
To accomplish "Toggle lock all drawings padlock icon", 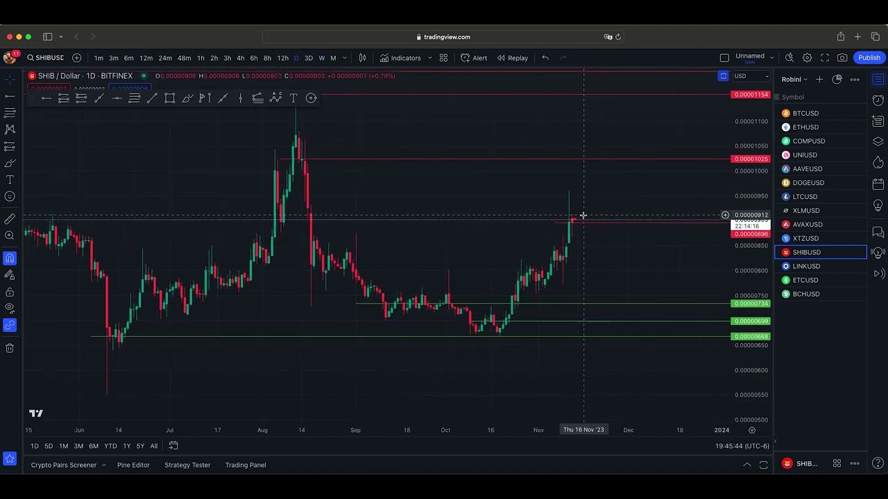I will 10,292.
